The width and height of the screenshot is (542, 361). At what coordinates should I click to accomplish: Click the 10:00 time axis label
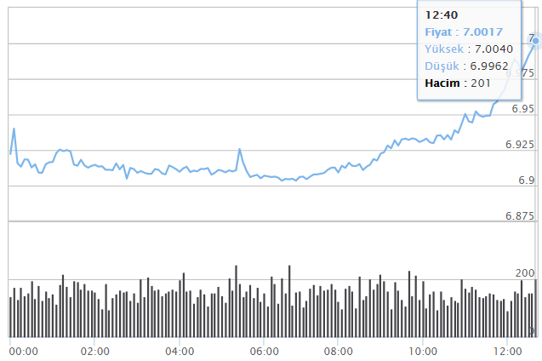click(x=423, y=351)
